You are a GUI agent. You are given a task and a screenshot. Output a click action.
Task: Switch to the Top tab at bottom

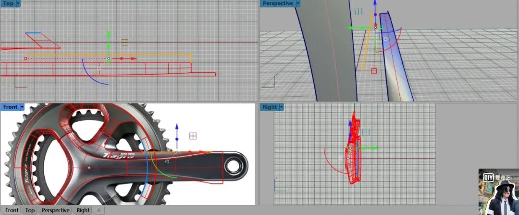pos(30,210)
